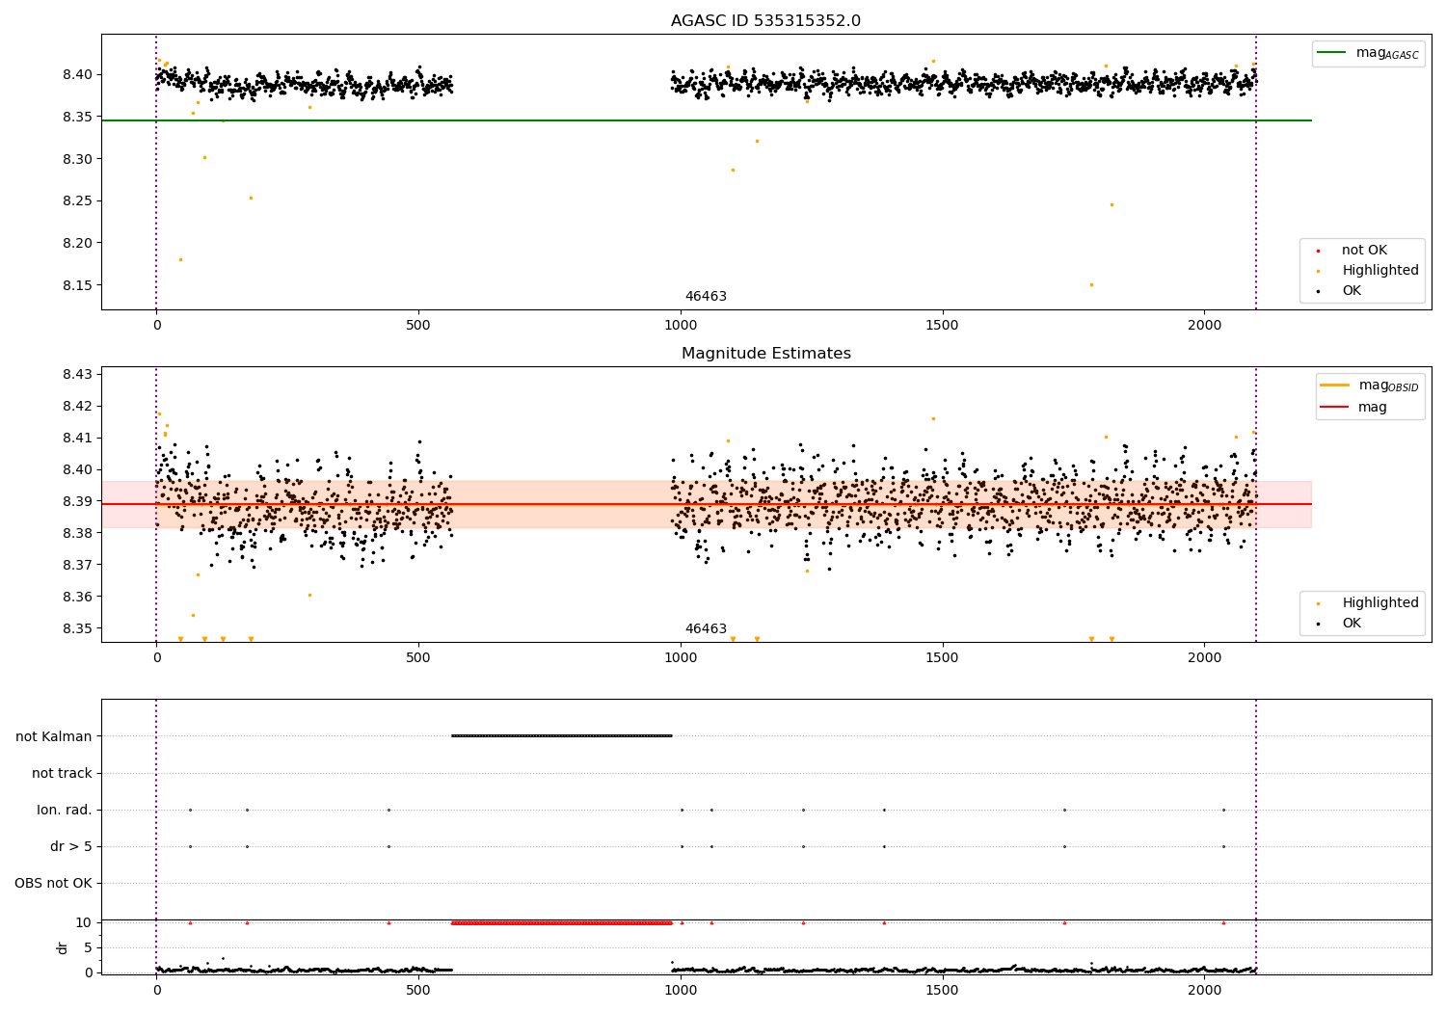Click the red 'not OK' legend marker
1446x1012 pixels.
click(x=1318, y=251)
